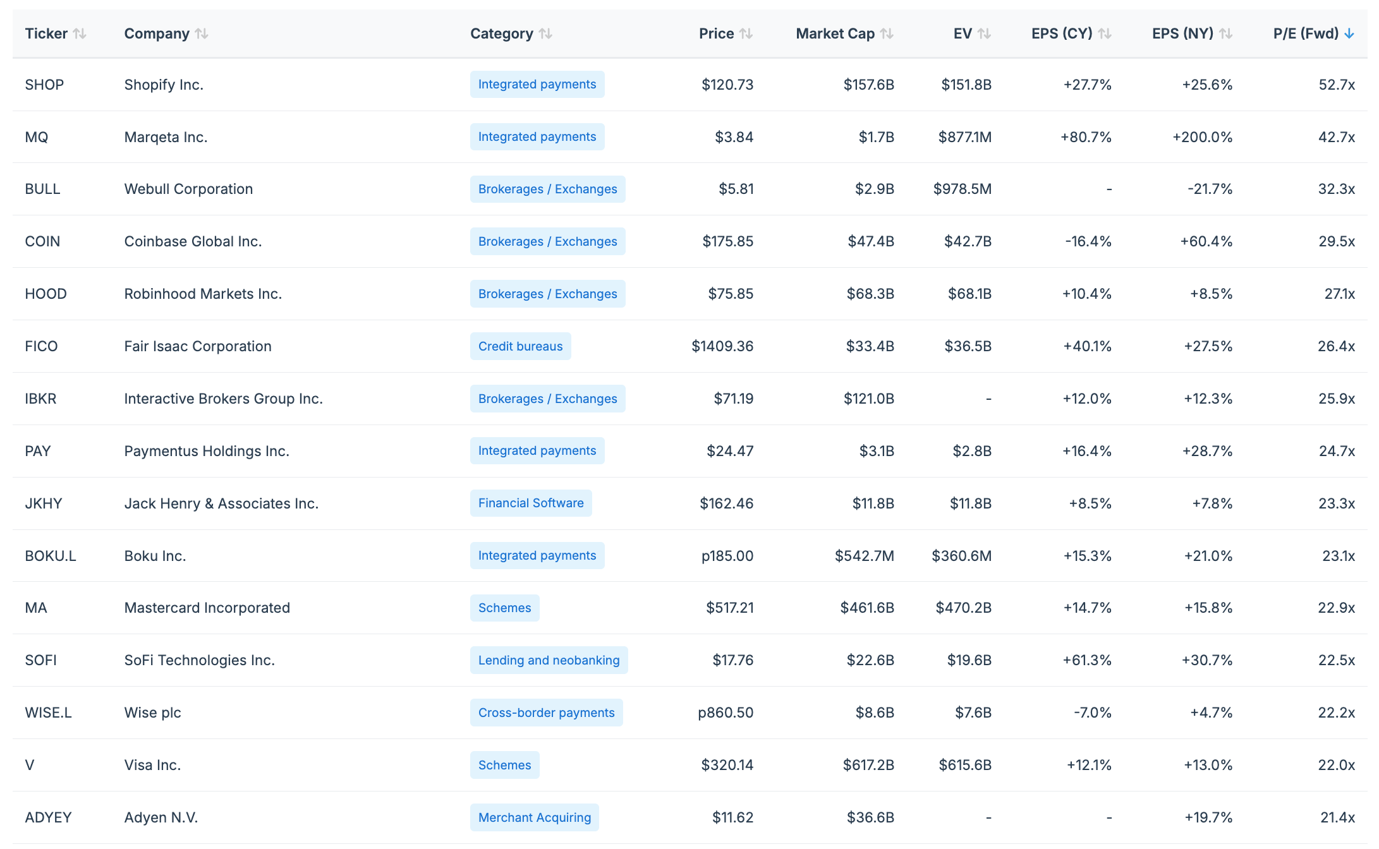Select the Merchant Acquiring tag for Adyen
The image size is (1379, 849).
tap(534, 817)
